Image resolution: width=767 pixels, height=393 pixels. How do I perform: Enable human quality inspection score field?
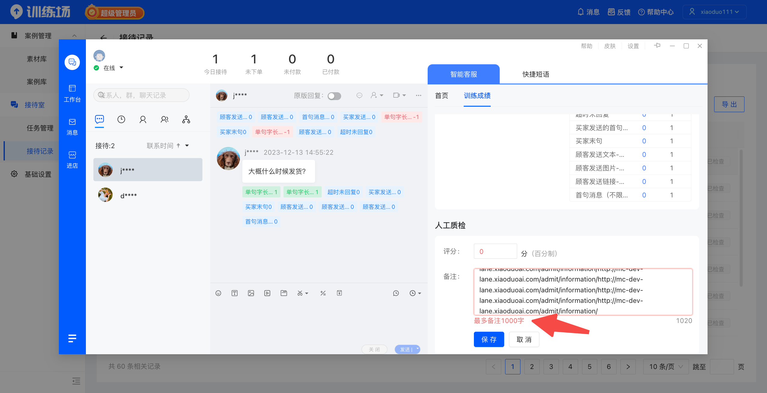tap(495, 252)
